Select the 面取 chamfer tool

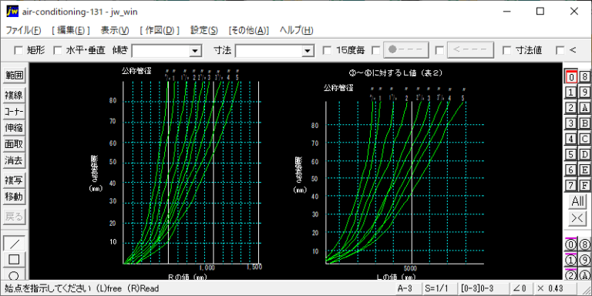(14, 144)
